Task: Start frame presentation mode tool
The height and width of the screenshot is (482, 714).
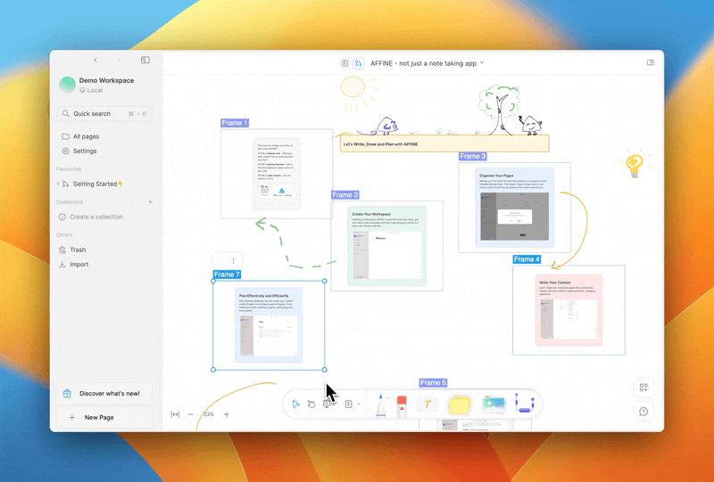Action: [327, 404]
